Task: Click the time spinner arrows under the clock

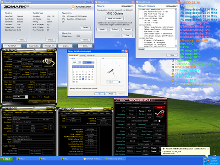Action: point(119,82)
